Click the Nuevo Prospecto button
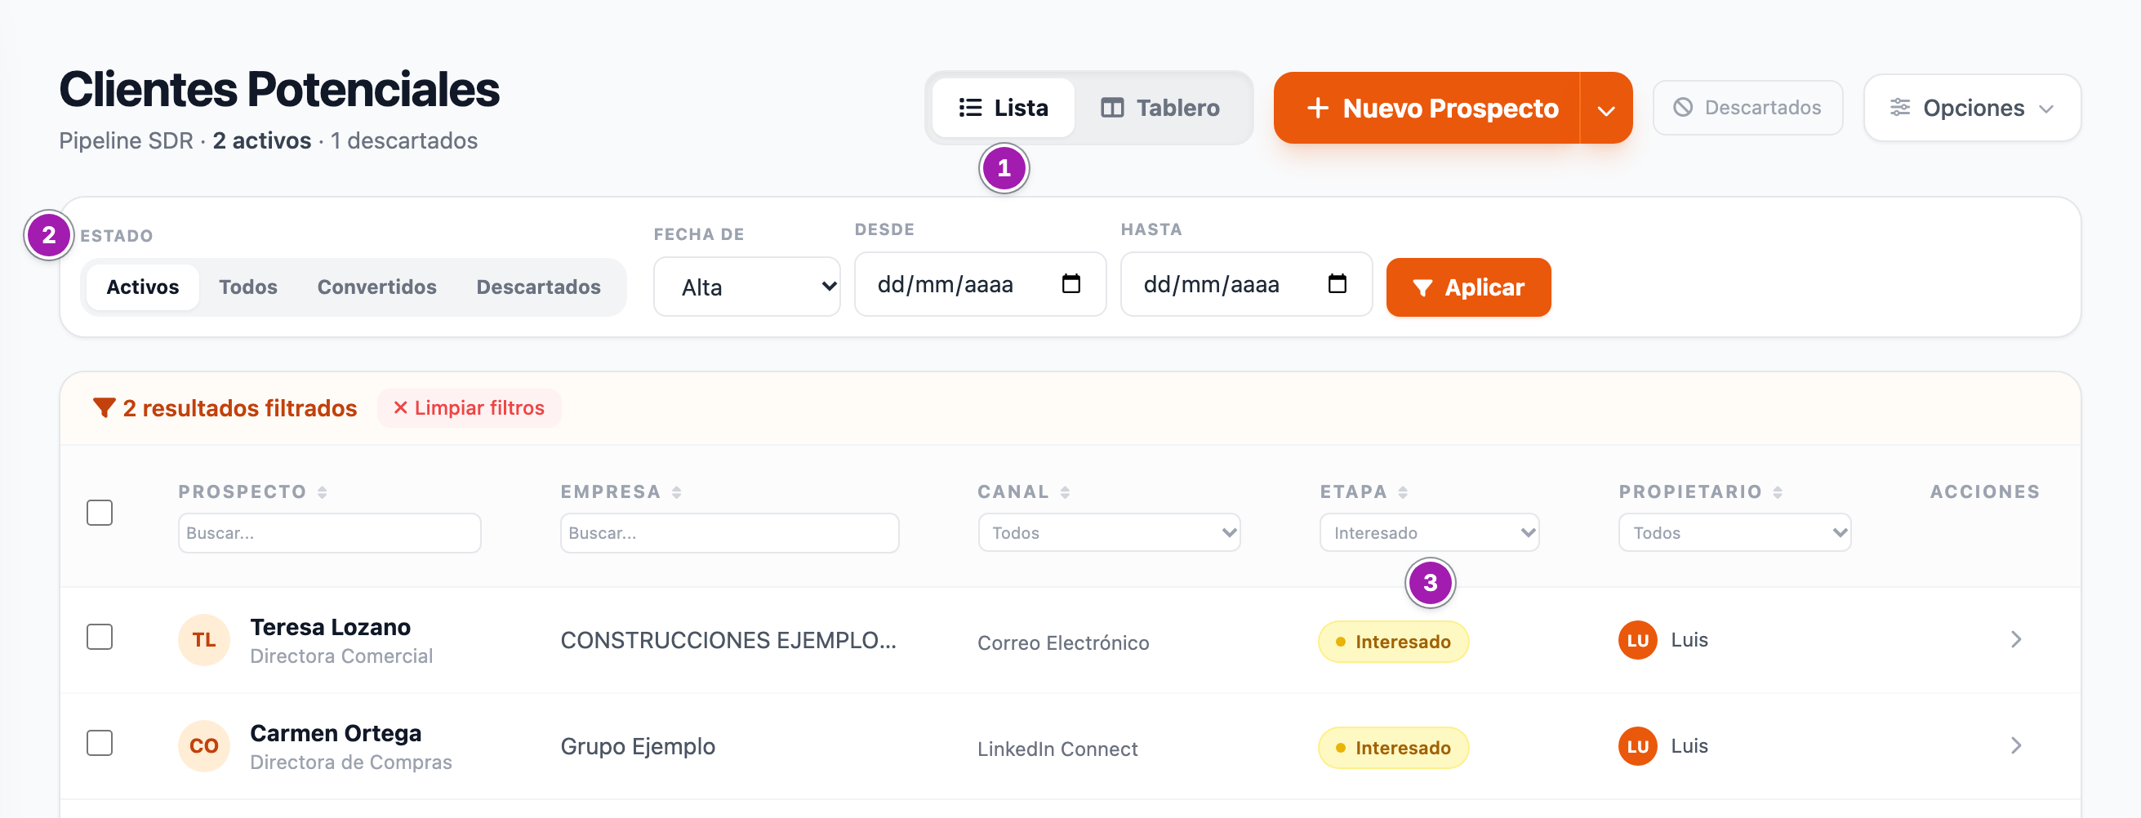2141x818 pixels. (x=1427, y=108)
